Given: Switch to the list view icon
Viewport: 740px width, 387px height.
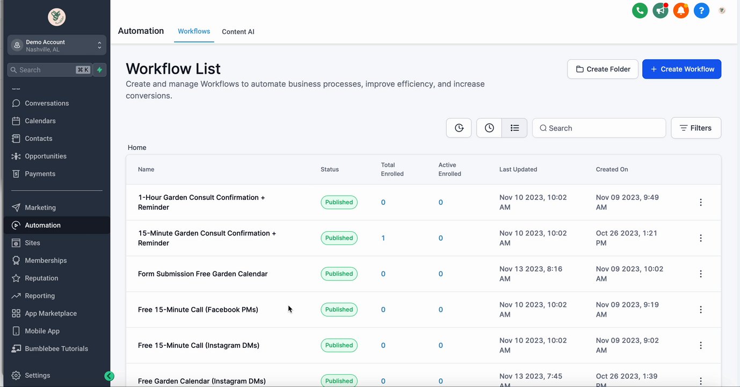Looking at the screenshot, I should pos(514,128).
